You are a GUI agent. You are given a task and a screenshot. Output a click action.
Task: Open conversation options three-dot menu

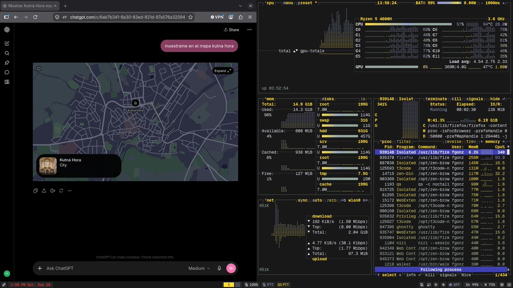pos(249,30)
